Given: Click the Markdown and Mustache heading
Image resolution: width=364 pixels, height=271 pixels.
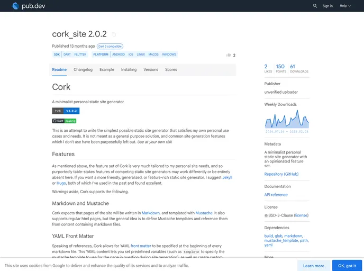Looking at the screenshot, I should 80,203.
